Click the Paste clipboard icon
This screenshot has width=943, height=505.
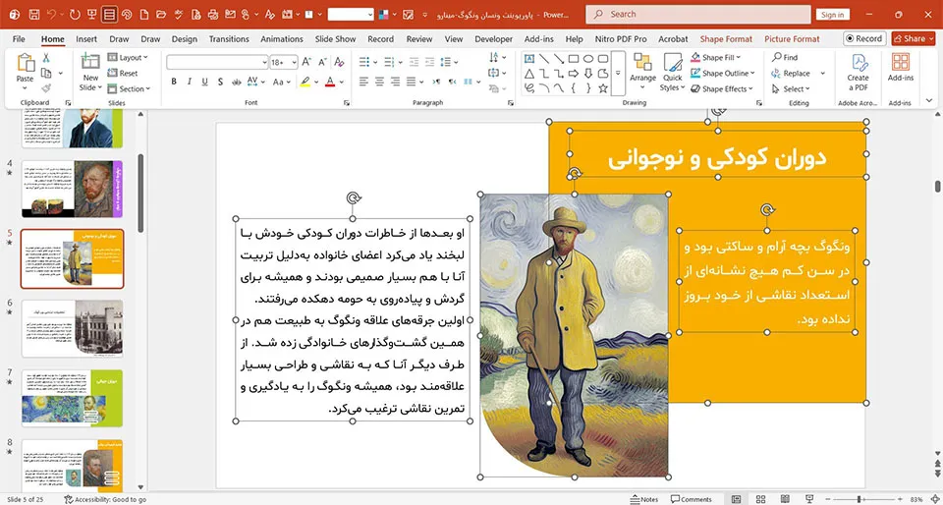click(26, 63)
